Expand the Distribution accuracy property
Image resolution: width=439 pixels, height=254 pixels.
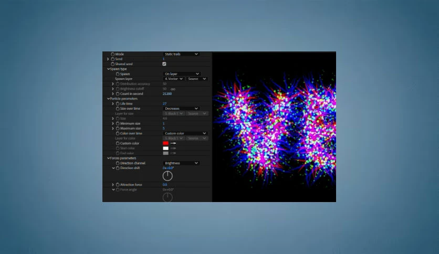[113, 84]
